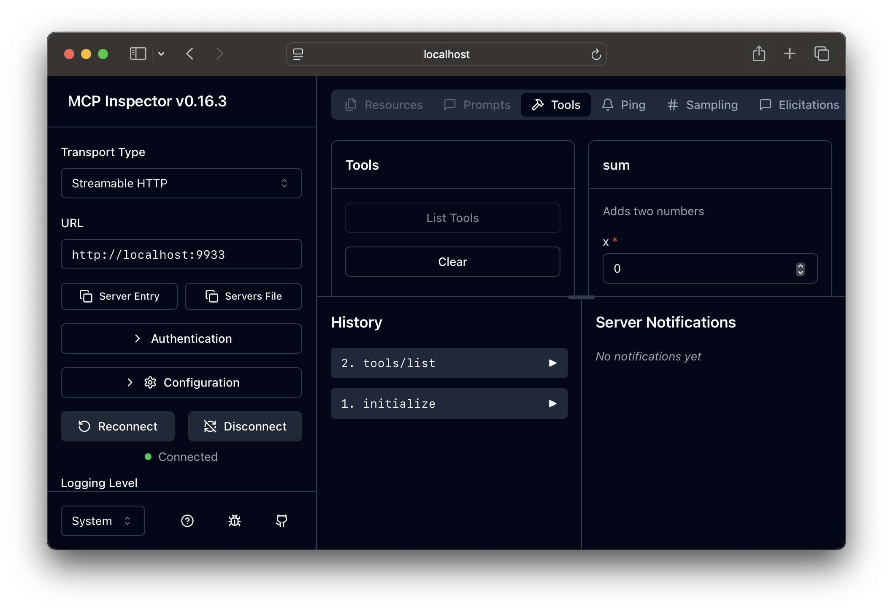Open the Transport Type dropdown
The height and width of the screenshot is (612, 893).
(181, 183)
